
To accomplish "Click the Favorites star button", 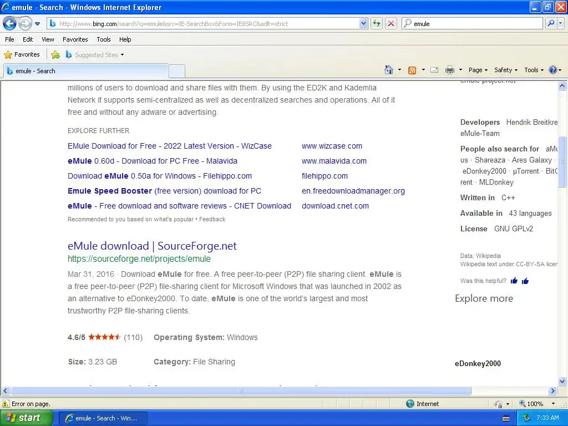I will pyautogui.click(x=22, y=54).
